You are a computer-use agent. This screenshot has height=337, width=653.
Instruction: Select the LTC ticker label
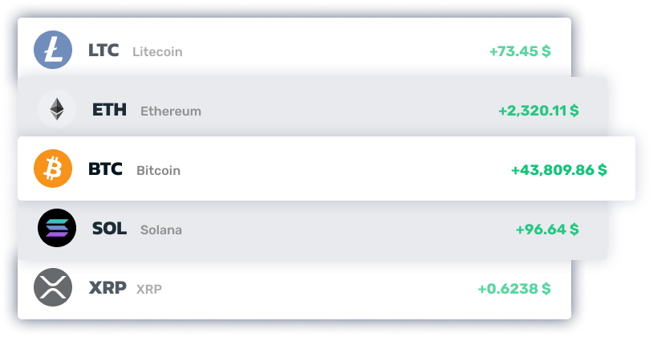coord(103,51)
